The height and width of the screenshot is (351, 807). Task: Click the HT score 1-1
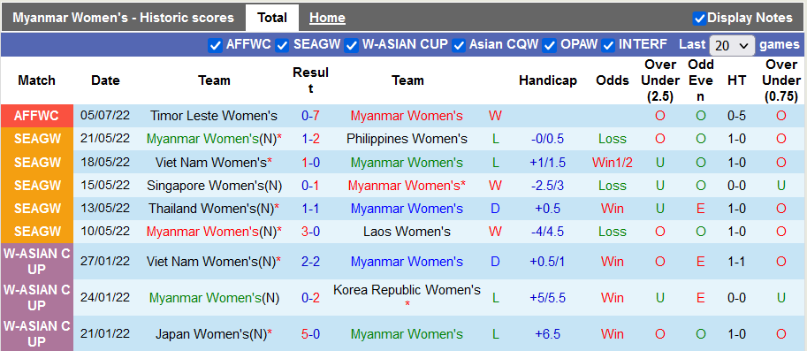tap(736, 262)
